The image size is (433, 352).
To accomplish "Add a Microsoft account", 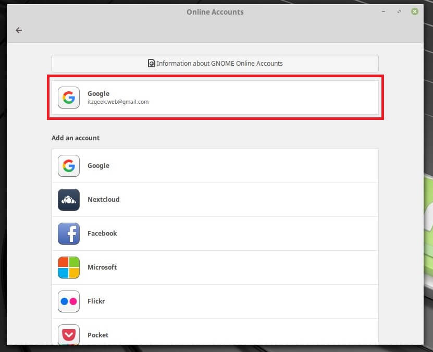I will 215,268.
